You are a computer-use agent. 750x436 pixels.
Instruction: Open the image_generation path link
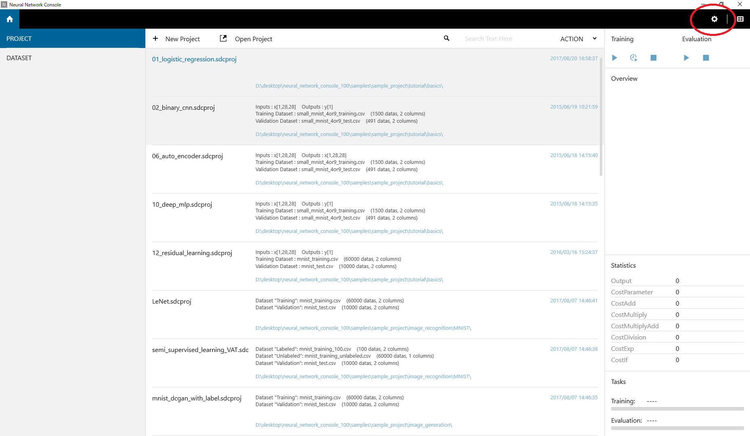coord(354,425)
